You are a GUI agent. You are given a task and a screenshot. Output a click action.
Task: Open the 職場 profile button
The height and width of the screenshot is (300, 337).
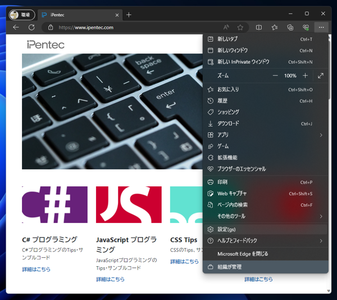click(22, 15)
